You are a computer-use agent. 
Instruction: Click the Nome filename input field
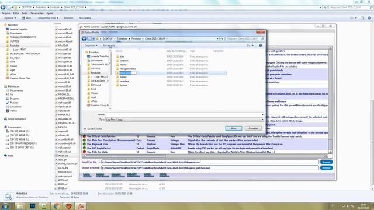185,114
